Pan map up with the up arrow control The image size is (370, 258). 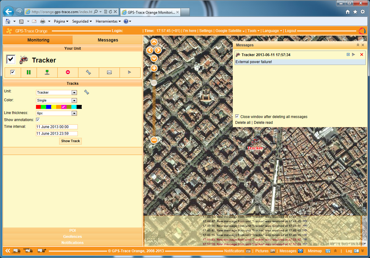pyautogui.click(x=154, y=42)
